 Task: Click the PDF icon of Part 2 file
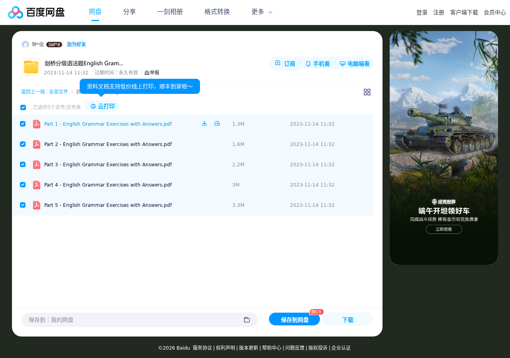point(37,144)
